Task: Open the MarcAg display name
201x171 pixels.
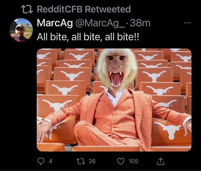Action: pos(55,23)
